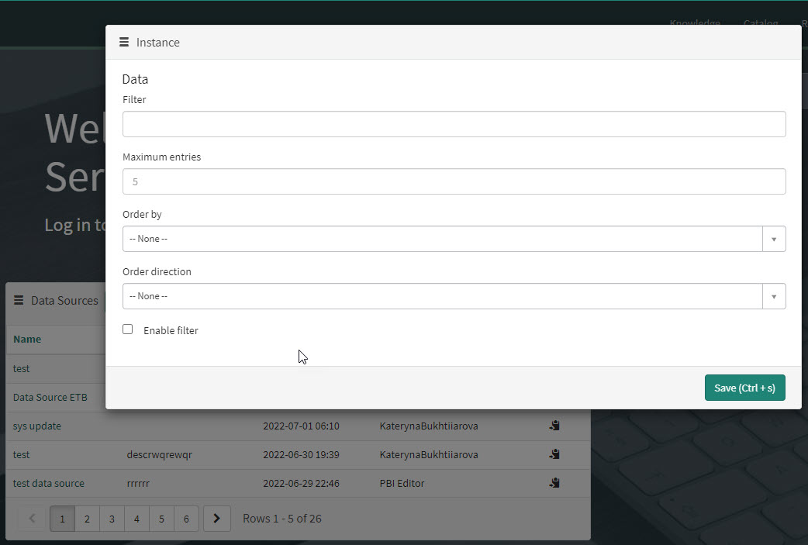Viewport: 808px width, 545px height.
Task: Click the action icon in descrwqrewqr row
Action: coord(554,454)
